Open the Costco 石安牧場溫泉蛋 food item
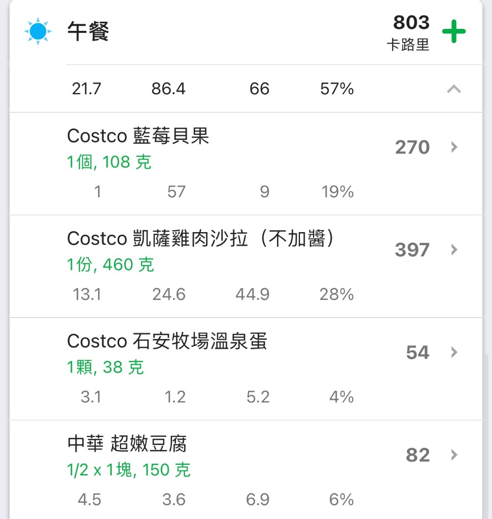 point(246,369)
